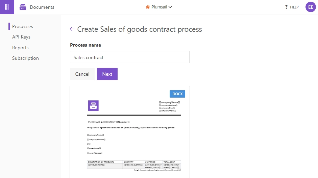Viewport: 318px width, 178px height.
Task: Click the Documents title text
Action: [x=42, y=7]
